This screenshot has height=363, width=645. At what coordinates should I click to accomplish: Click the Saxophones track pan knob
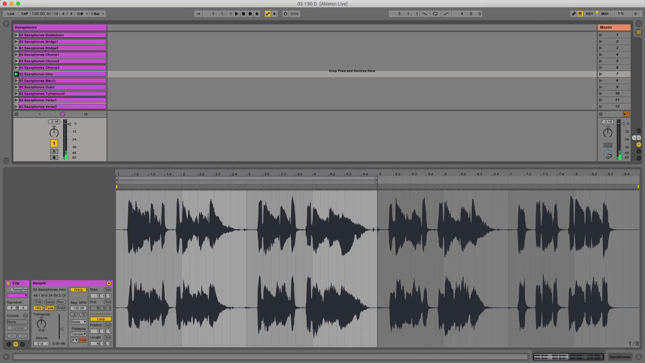tap(54, 132)
